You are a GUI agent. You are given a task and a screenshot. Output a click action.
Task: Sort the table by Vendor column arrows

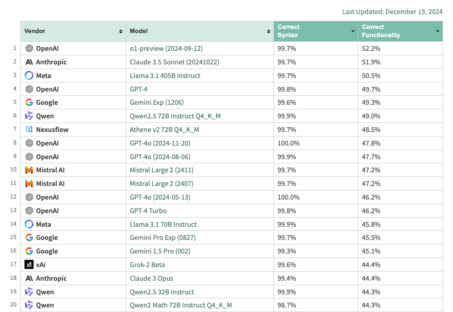click(121, 31)
